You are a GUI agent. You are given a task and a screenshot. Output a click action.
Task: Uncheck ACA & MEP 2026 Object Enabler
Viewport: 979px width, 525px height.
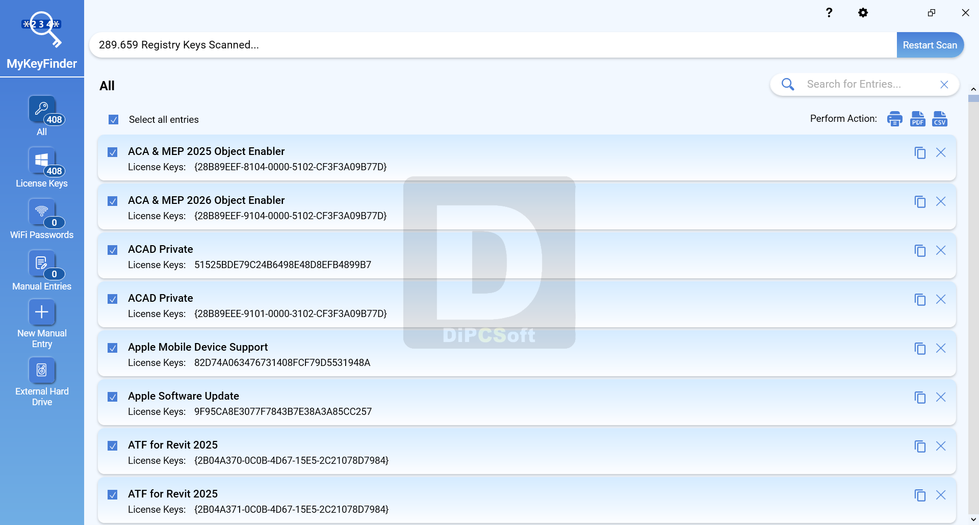[x=113, y=201]
